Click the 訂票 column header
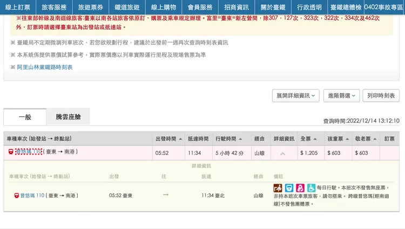 (x=389, y=139)
